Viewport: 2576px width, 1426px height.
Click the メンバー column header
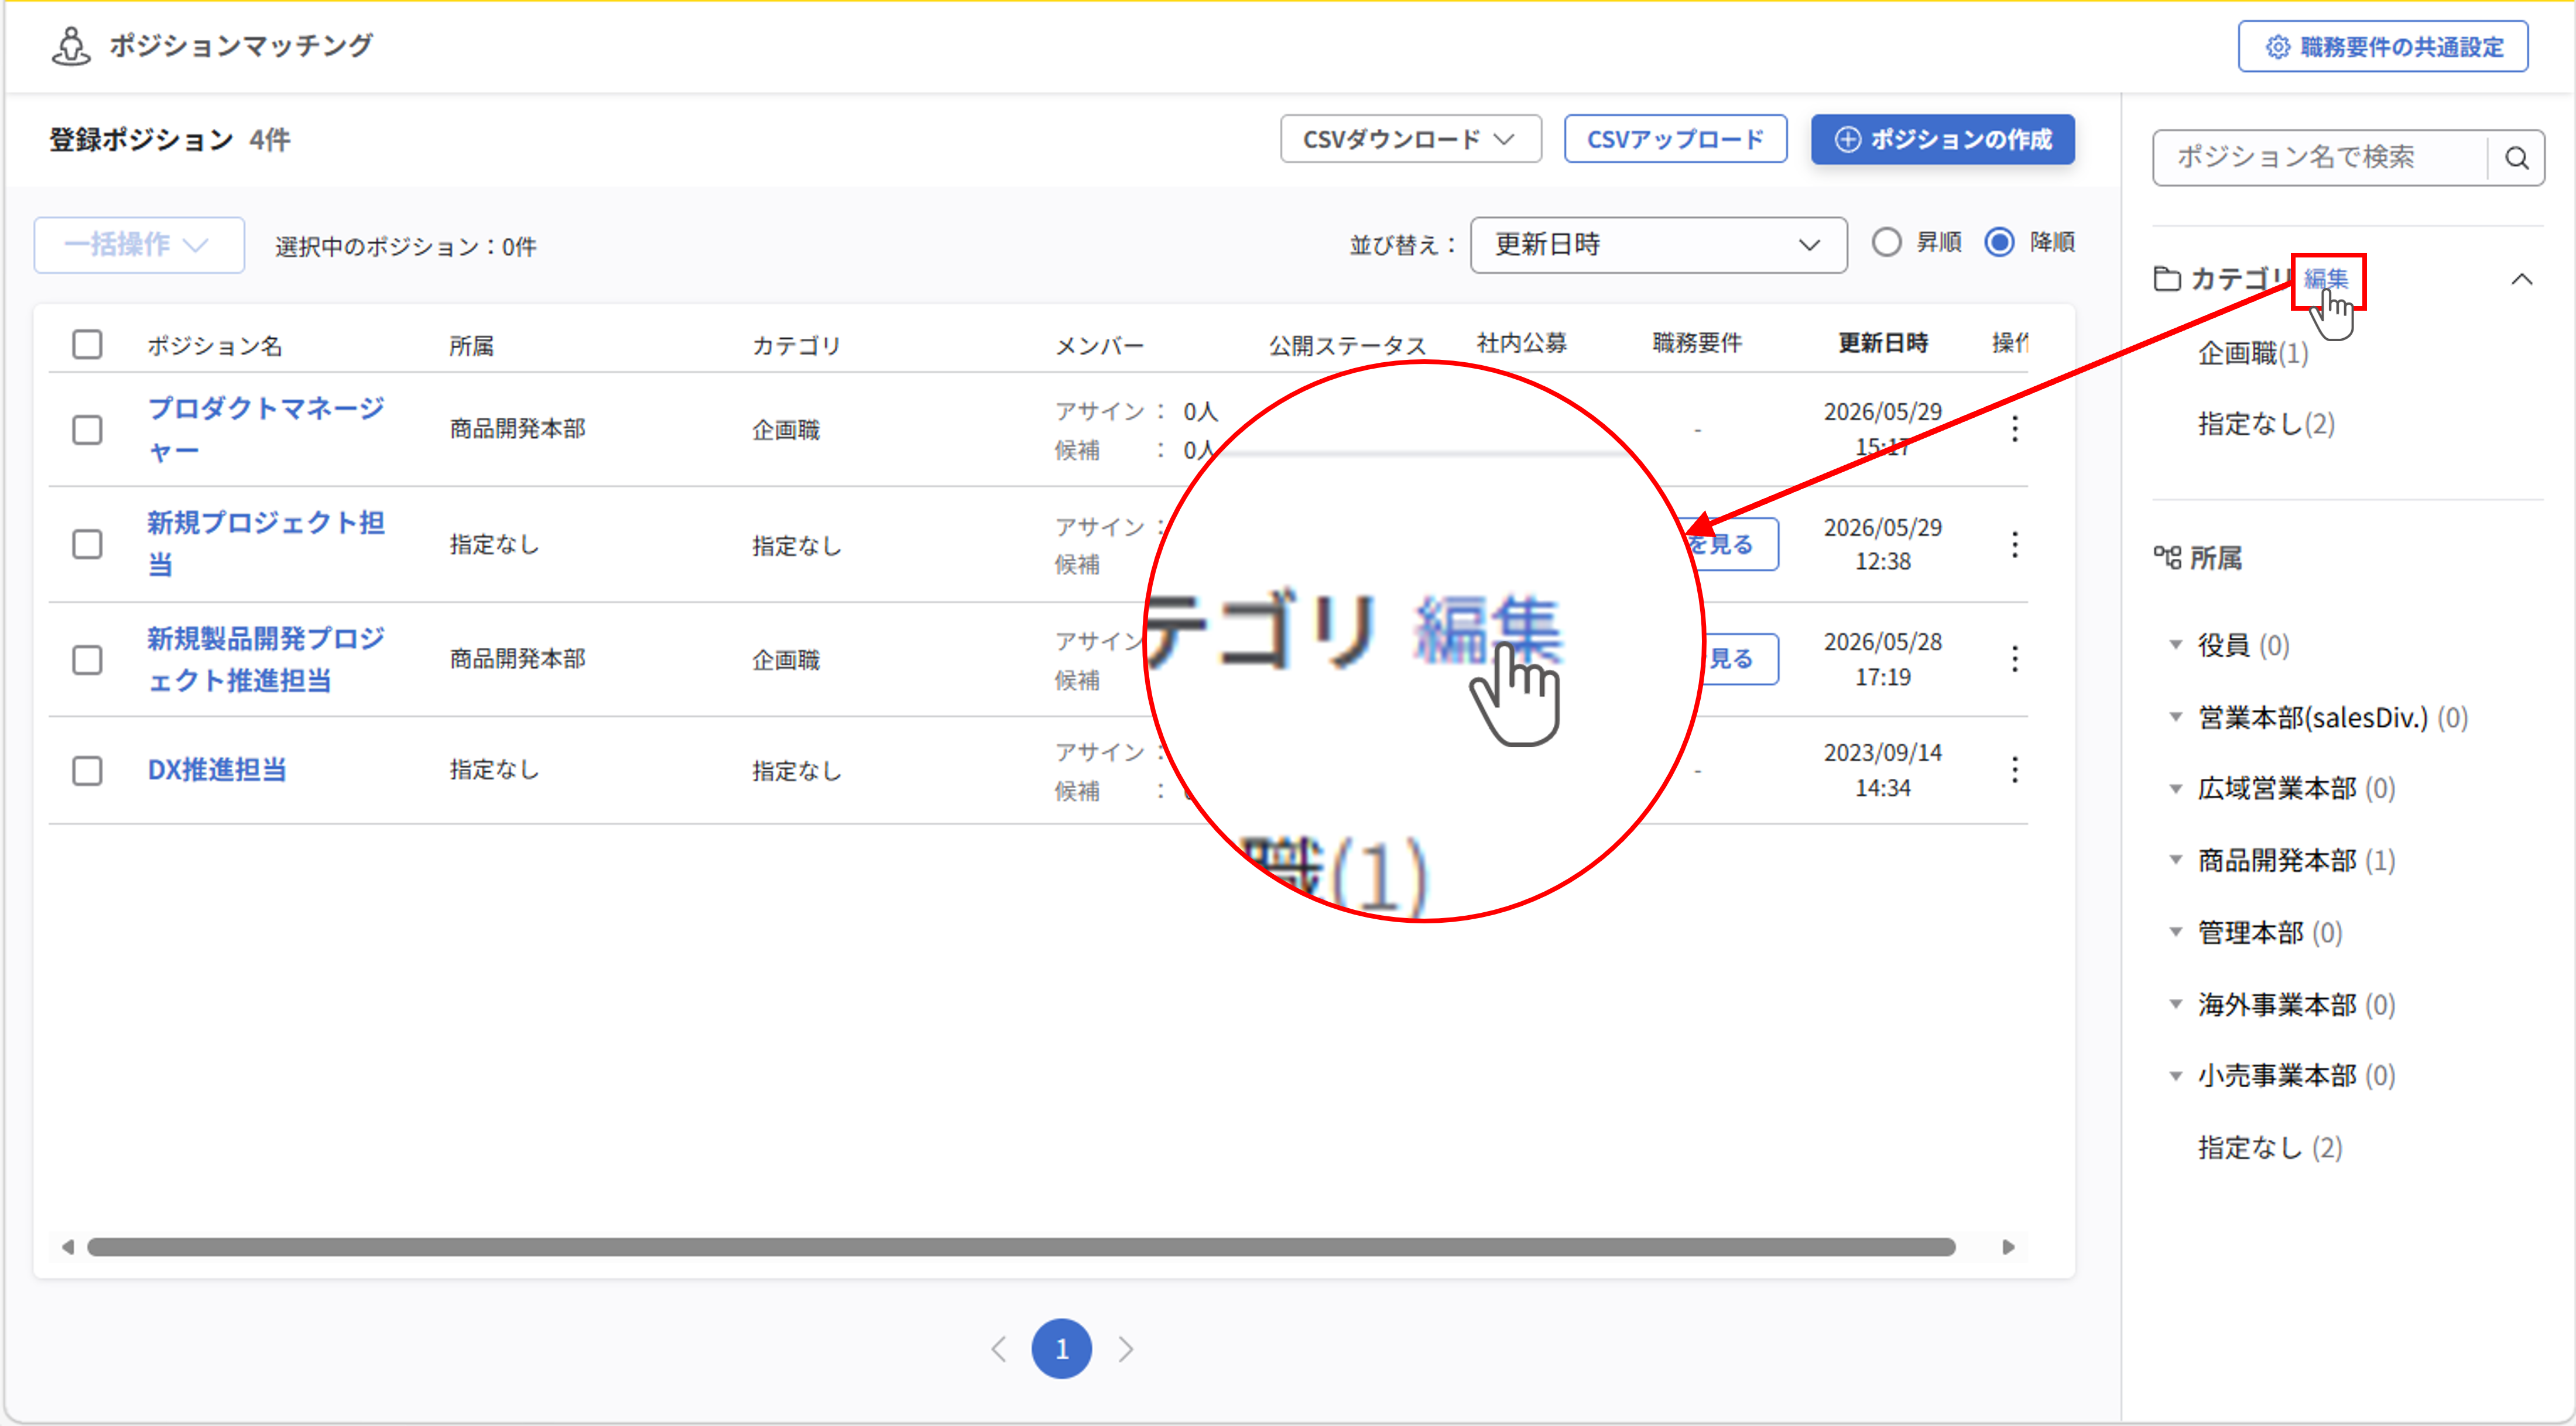(1099, 346)
